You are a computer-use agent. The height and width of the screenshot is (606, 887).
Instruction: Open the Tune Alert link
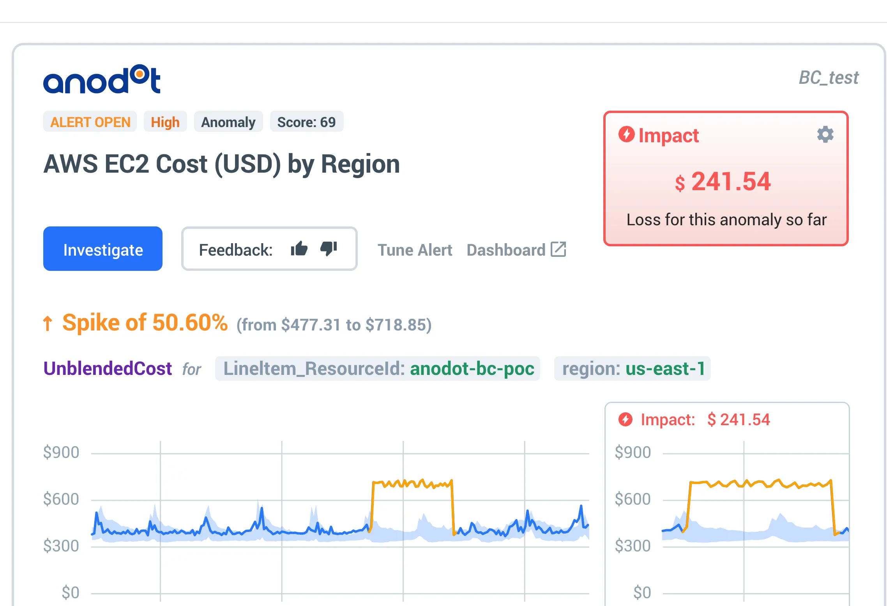[415, 250]
